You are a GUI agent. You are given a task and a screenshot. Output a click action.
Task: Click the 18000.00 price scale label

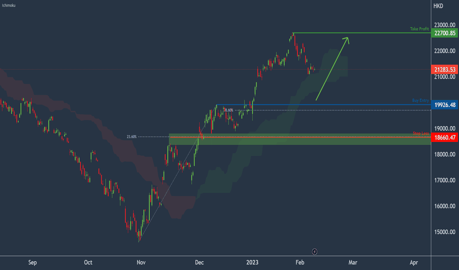[445, 155]
